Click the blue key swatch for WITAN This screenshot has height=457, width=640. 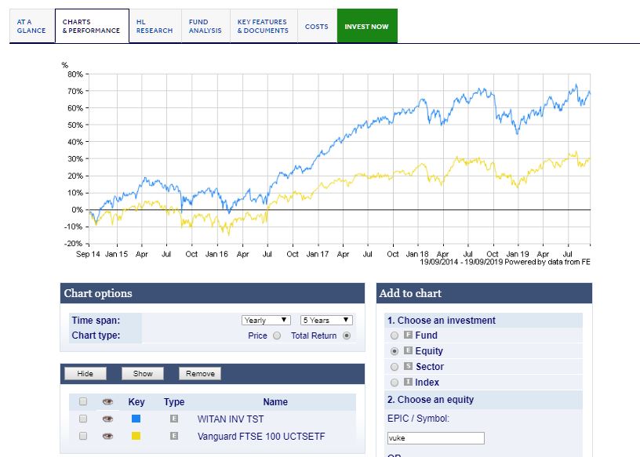136,419
